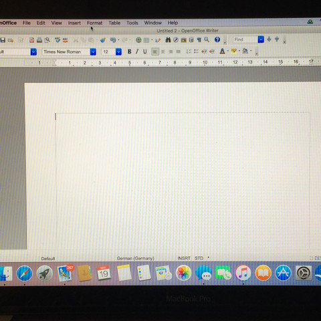The width and height of the screenshot is (321, 321).
Task: Open the Insert menu
Action: pos(74,23)
